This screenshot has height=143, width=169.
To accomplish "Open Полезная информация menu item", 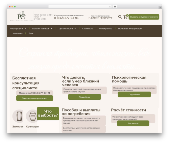I will [x=130, y=28].
